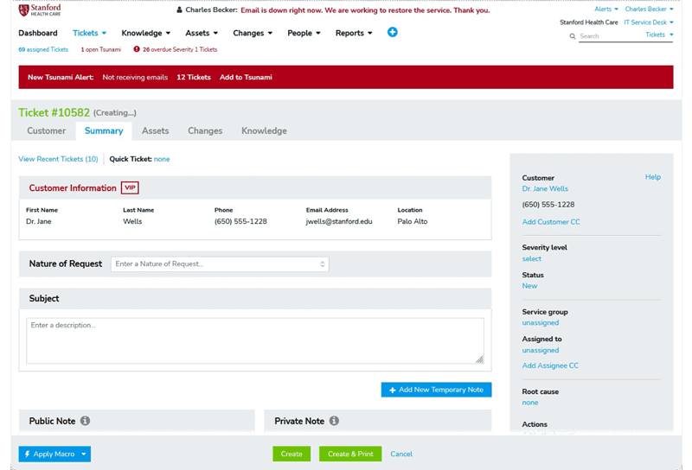Click the phone (650) 555-1228 in Customer Information
The image size is (692, 470).
coord(240,221)
